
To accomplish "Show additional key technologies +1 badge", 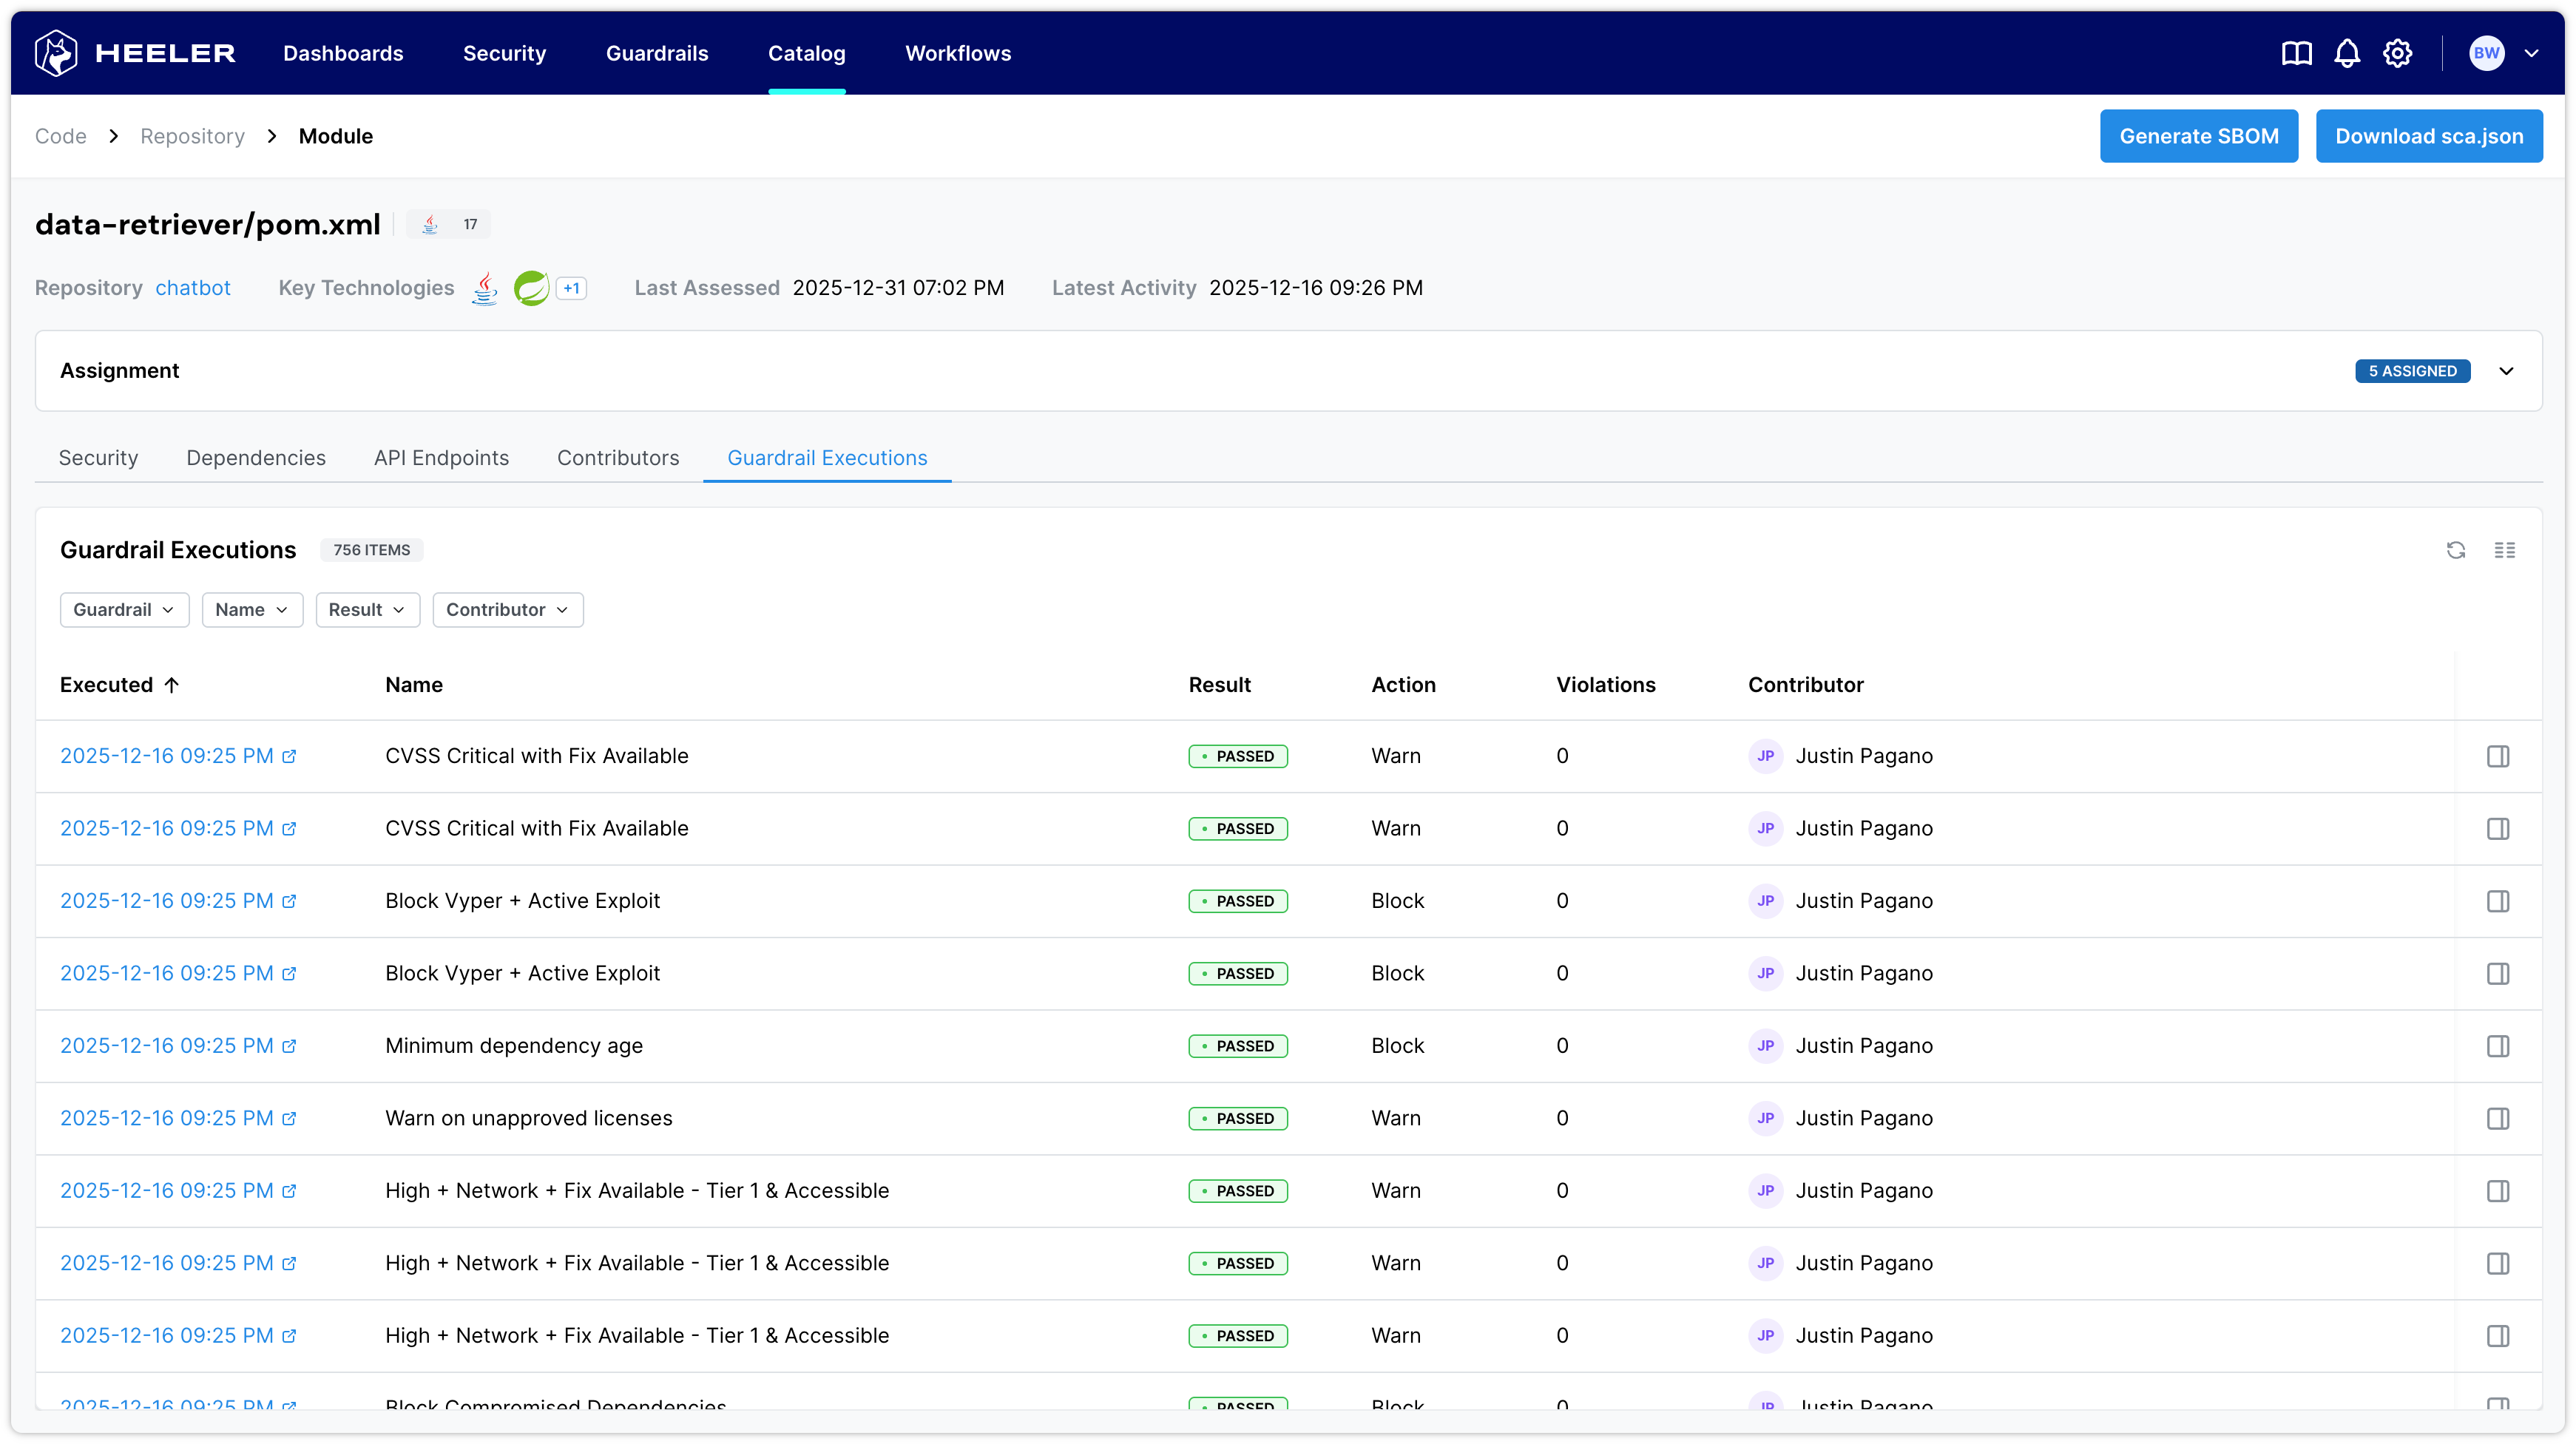I will point(571,288).
